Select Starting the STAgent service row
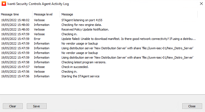 pos(80,76)
